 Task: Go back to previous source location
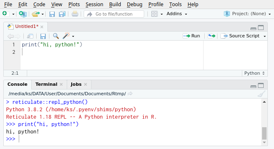click(x=10, y=36)
